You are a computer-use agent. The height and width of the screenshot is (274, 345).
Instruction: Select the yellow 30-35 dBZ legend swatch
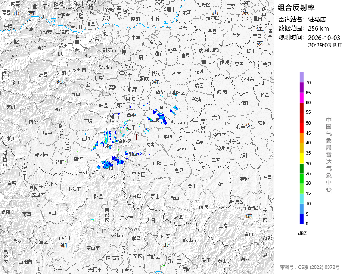pos(301,158)
